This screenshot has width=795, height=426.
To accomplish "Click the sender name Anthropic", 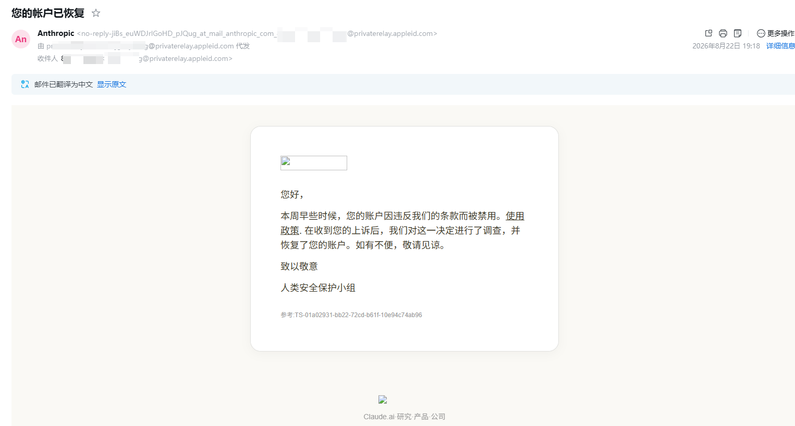I will tap(56, 33).
